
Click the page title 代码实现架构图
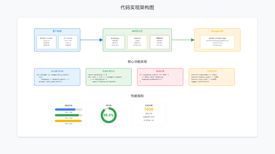(x=137, y=8)
